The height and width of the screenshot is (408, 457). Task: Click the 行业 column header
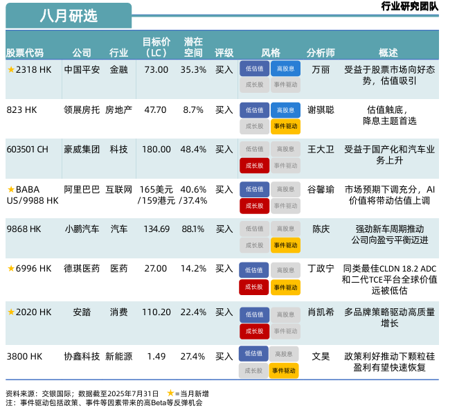pos(118,53)
